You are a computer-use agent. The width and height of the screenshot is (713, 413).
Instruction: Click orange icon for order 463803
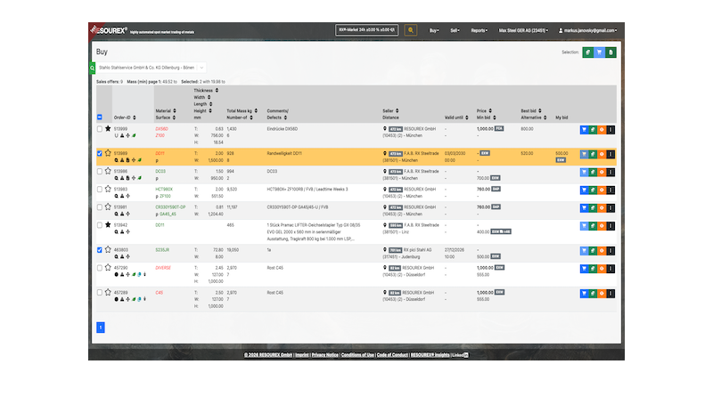click(x=602, y=251)
